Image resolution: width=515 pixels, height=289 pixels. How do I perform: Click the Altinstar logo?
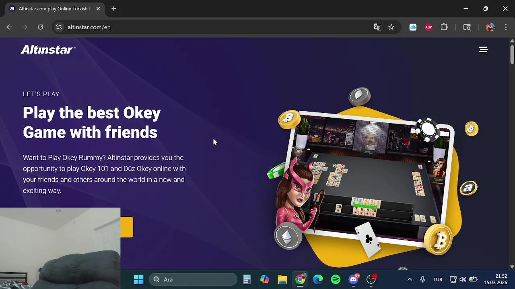coord(48,49)
